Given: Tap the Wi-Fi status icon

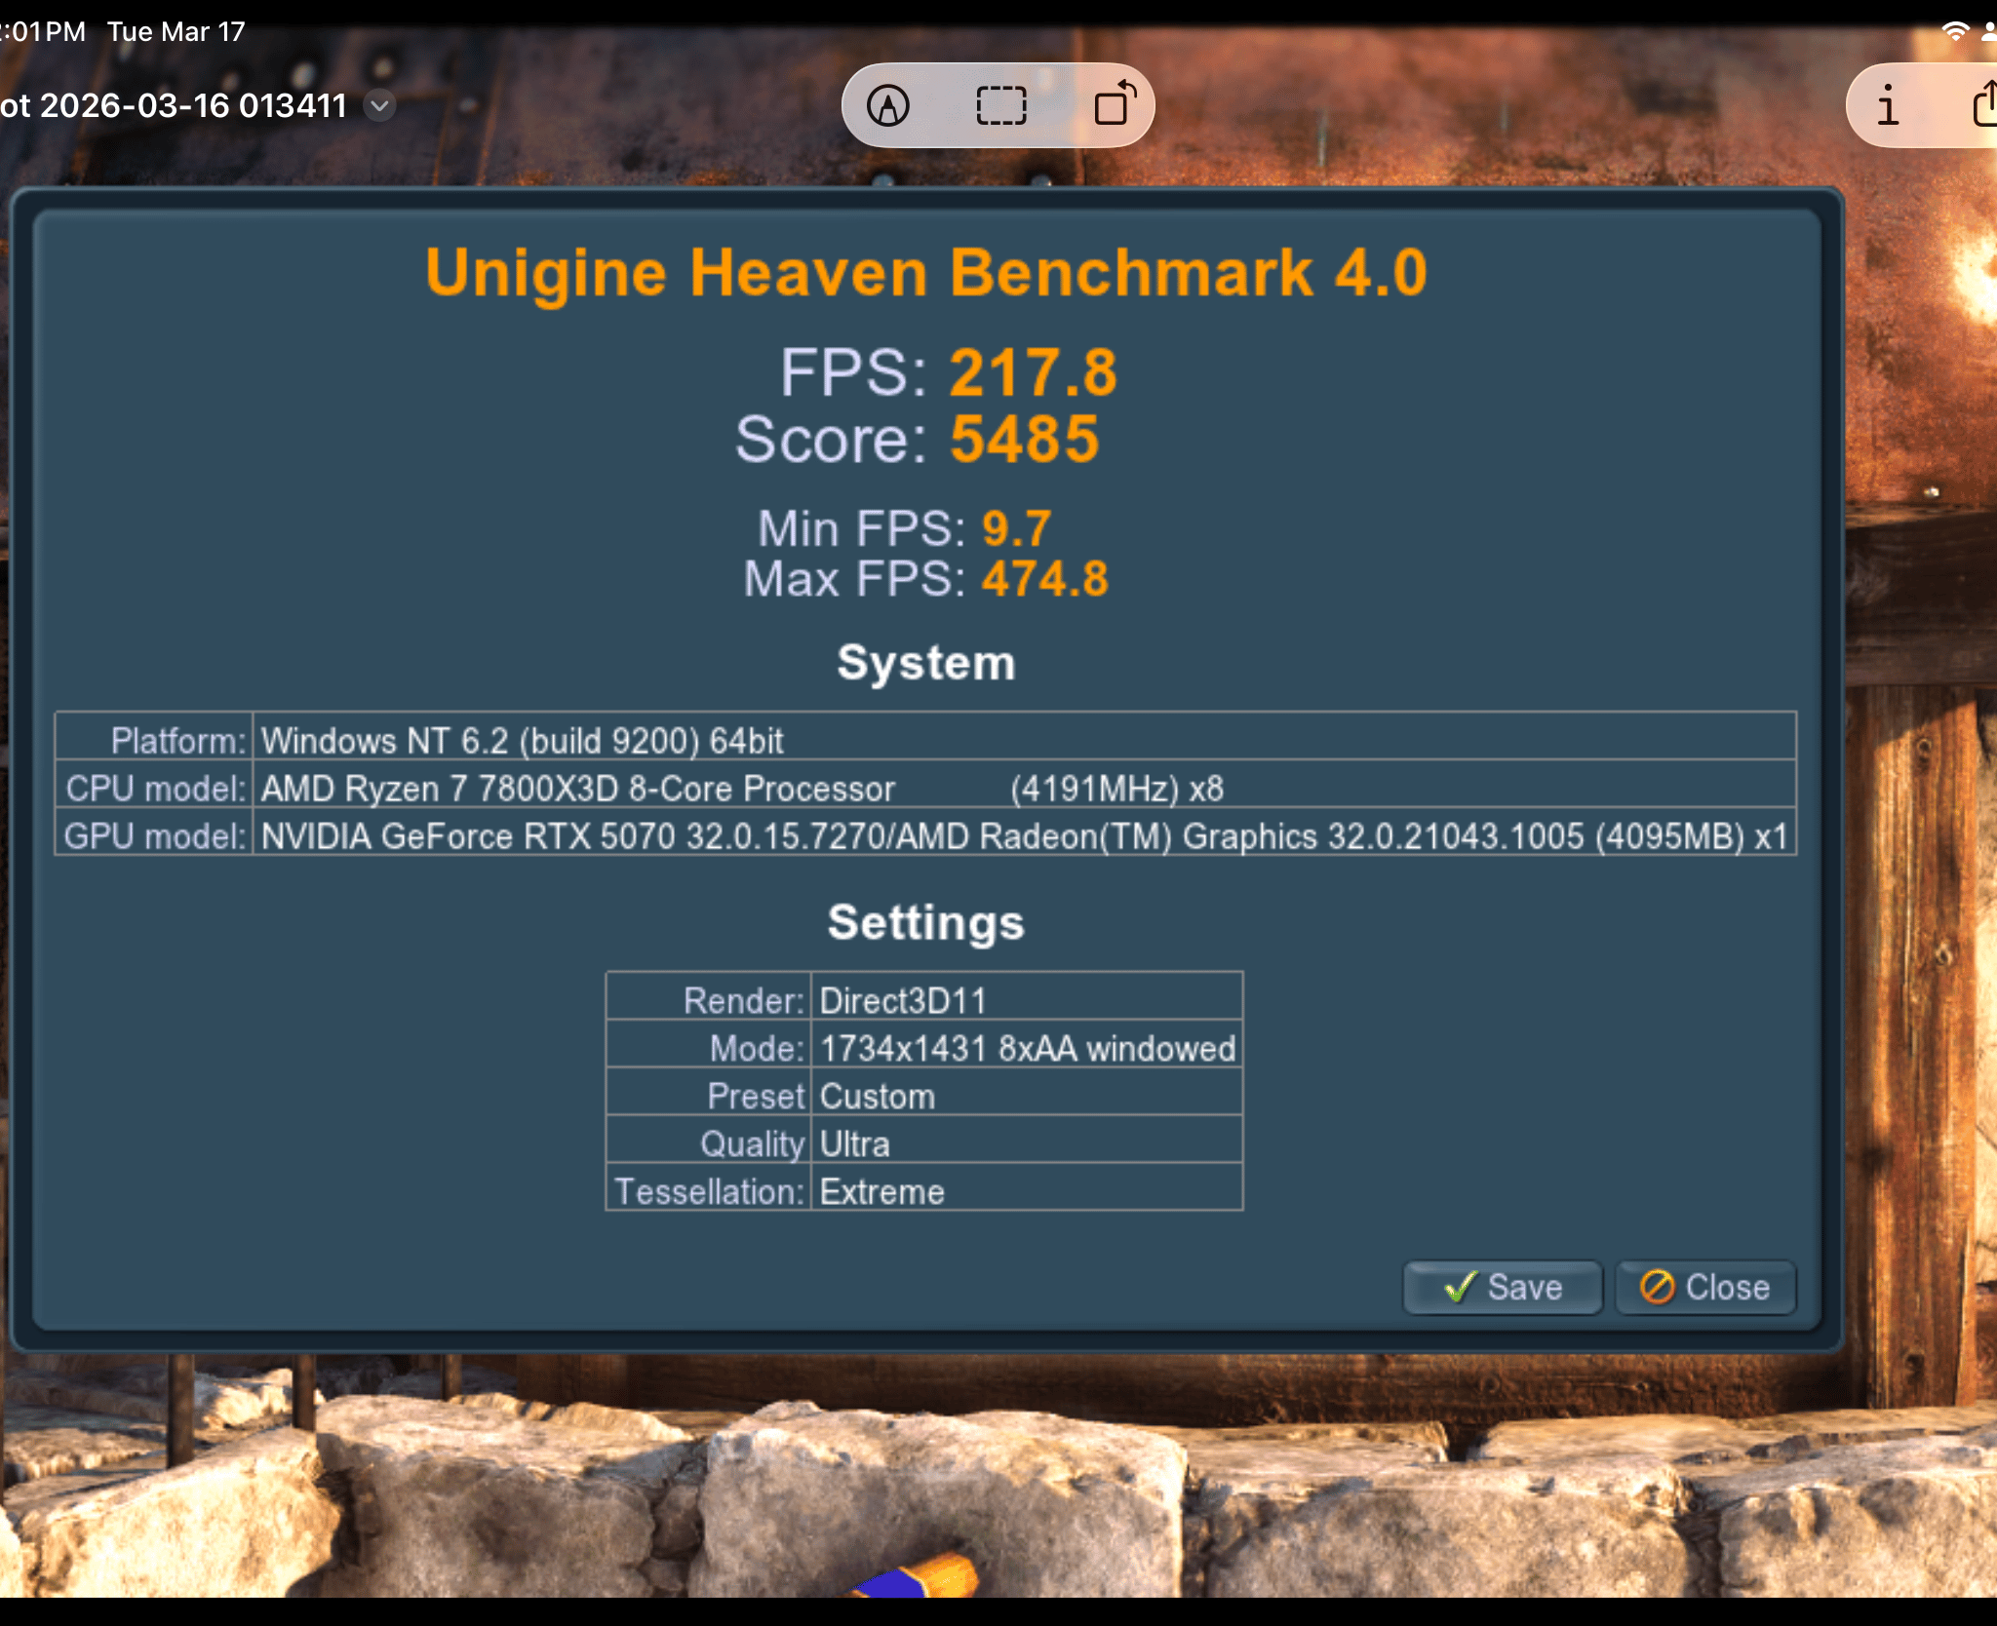Looking at the screenshot, I should pos(1955,30).
